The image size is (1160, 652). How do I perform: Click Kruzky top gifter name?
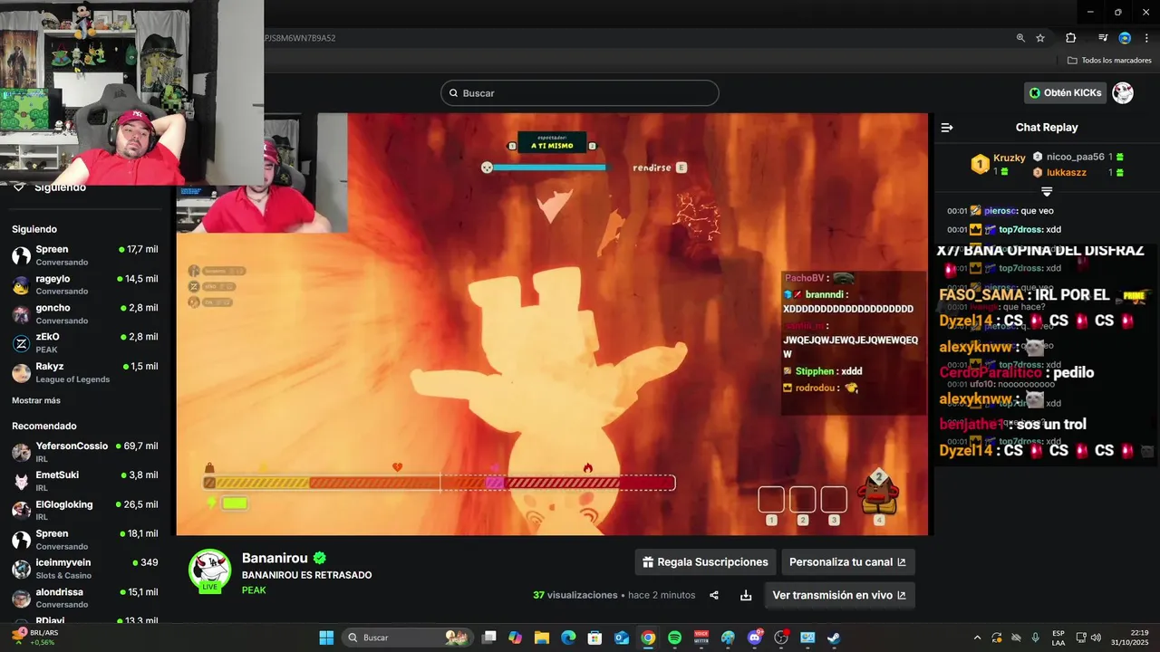(1009, 158)
